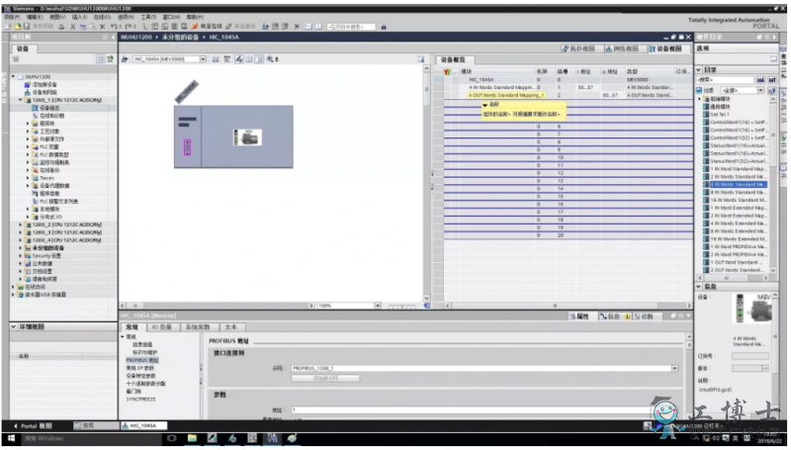Click the zoom slider in the device view bar
791x450 pixels.
click(402, 307)
